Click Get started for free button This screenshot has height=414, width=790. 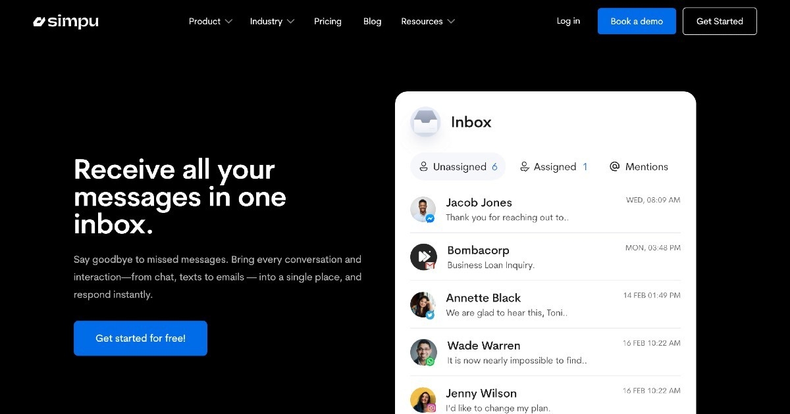pyautogui.click(x=140, y=338)
